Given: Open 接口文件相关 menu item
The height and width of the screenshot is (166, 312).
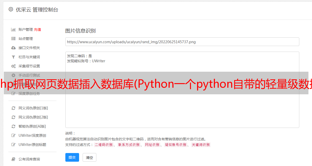Looking at the screenshot, I should pyautogui.click(x=29, y=48).
